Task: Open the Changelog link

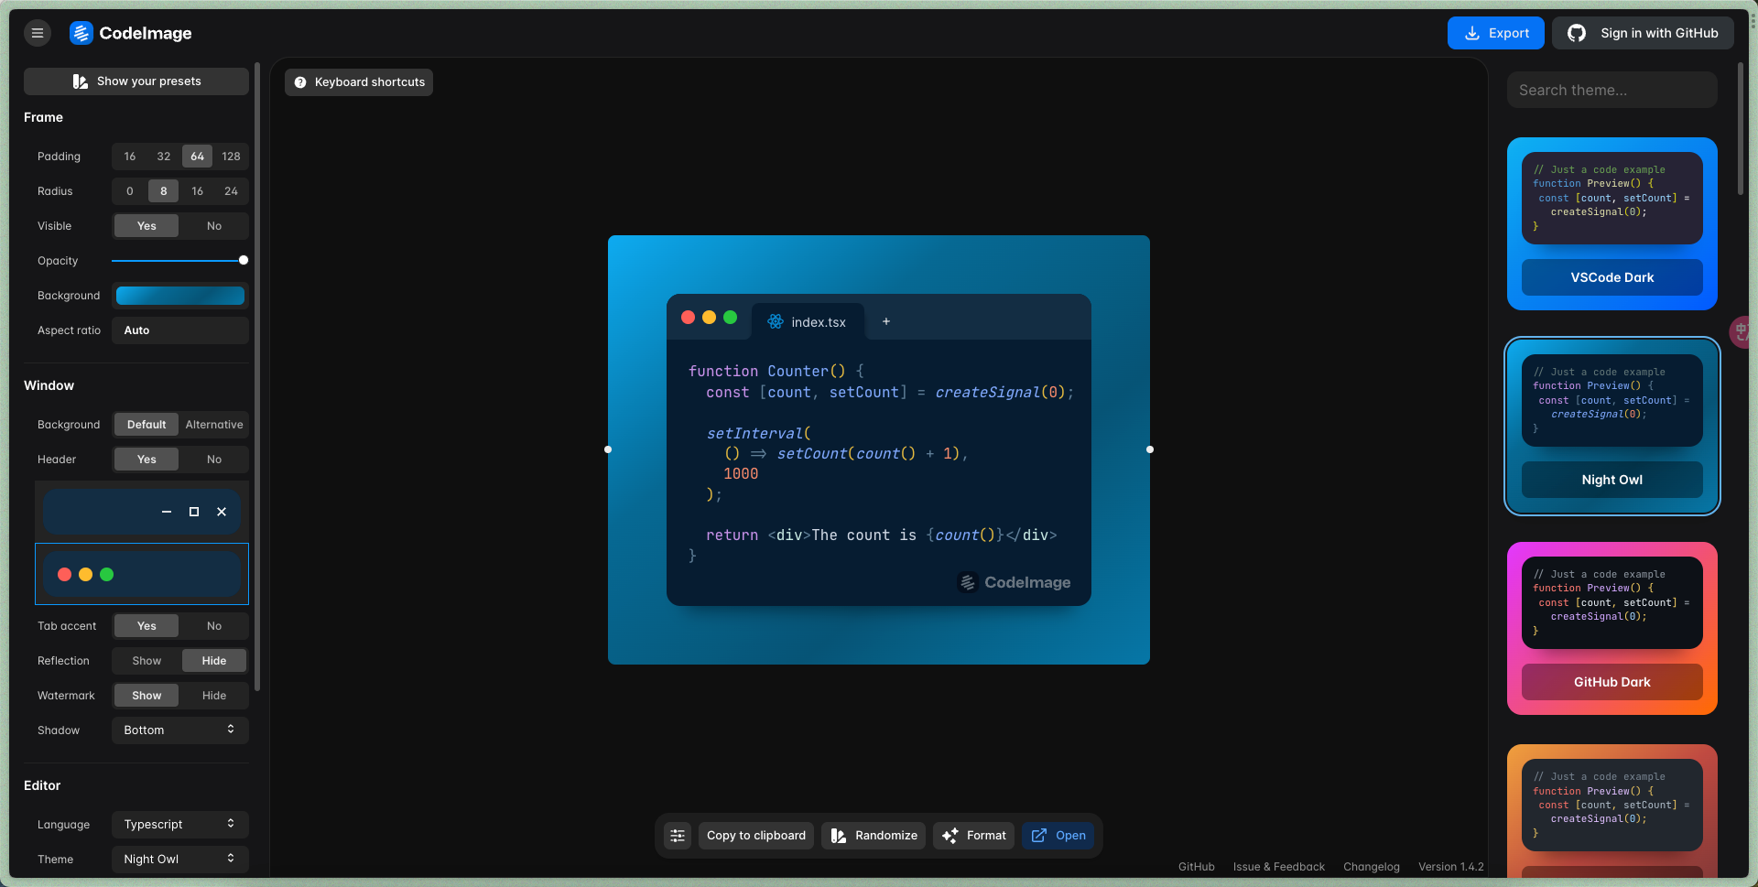Action: click(1371, 867)
